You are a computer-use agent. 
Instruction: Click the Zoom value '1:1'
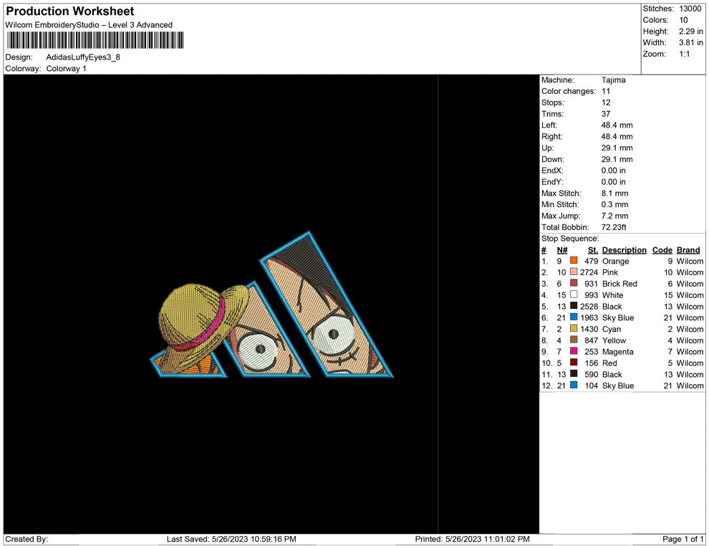click(684, 54)
